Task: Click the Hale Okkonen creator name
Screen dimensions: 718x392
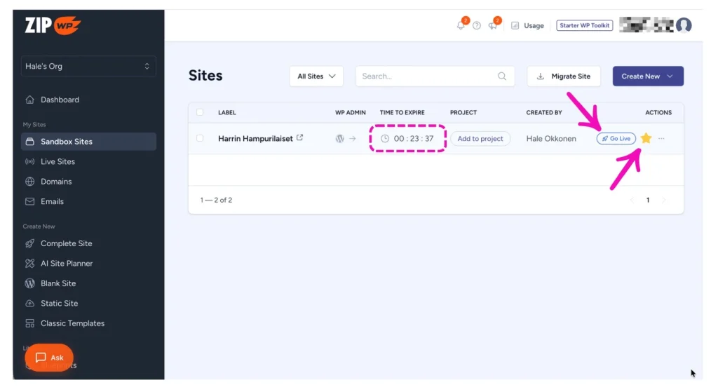Action: (x=551, y=139)
